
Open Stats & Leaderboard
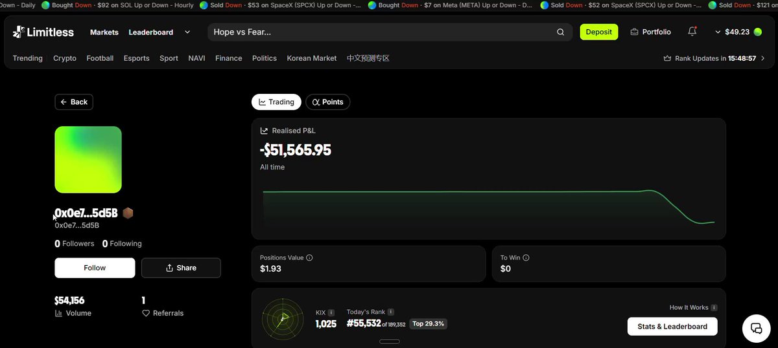(672, 326)
